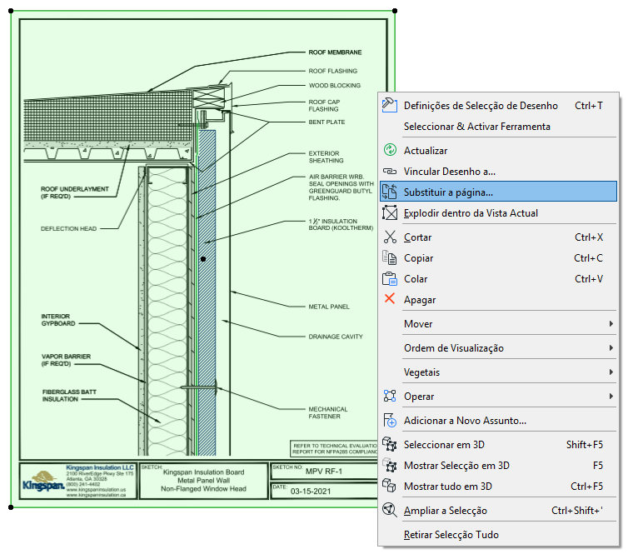This screenshot has width=628, height=554.
Task: Click the Substituir a página icon
Action: click(x=390, y=192)
